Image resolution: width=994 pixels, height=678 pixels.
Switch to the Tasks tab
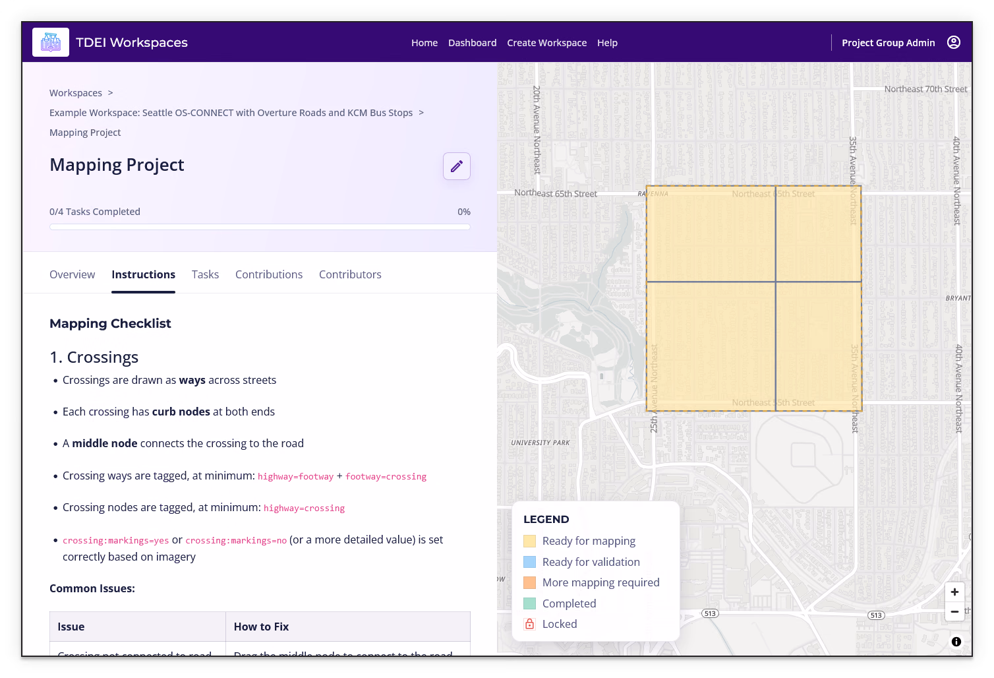205,274
